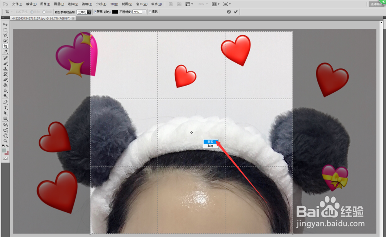Choose 取消 in the context menu
Image resolution: width=386 pixels, height=237 pixels.
point(211,146)
